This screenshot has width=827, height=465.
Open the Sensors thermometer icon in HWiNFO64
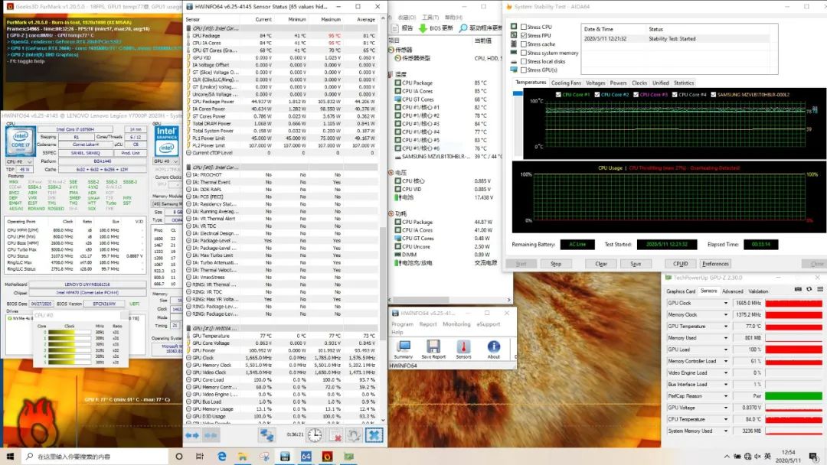pyautogui.click(x=463, y=346)
